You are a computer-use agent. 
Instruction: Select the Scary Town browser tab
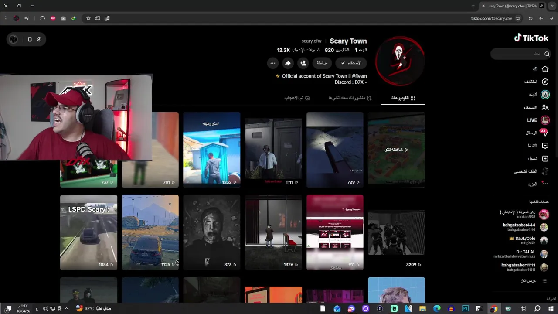(x=513, y=6)
